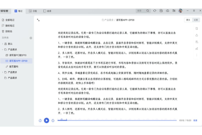The height and width of the screenshot is (135, 202).
Task: Switch to the 日程 tab
Action: [33, 11]
